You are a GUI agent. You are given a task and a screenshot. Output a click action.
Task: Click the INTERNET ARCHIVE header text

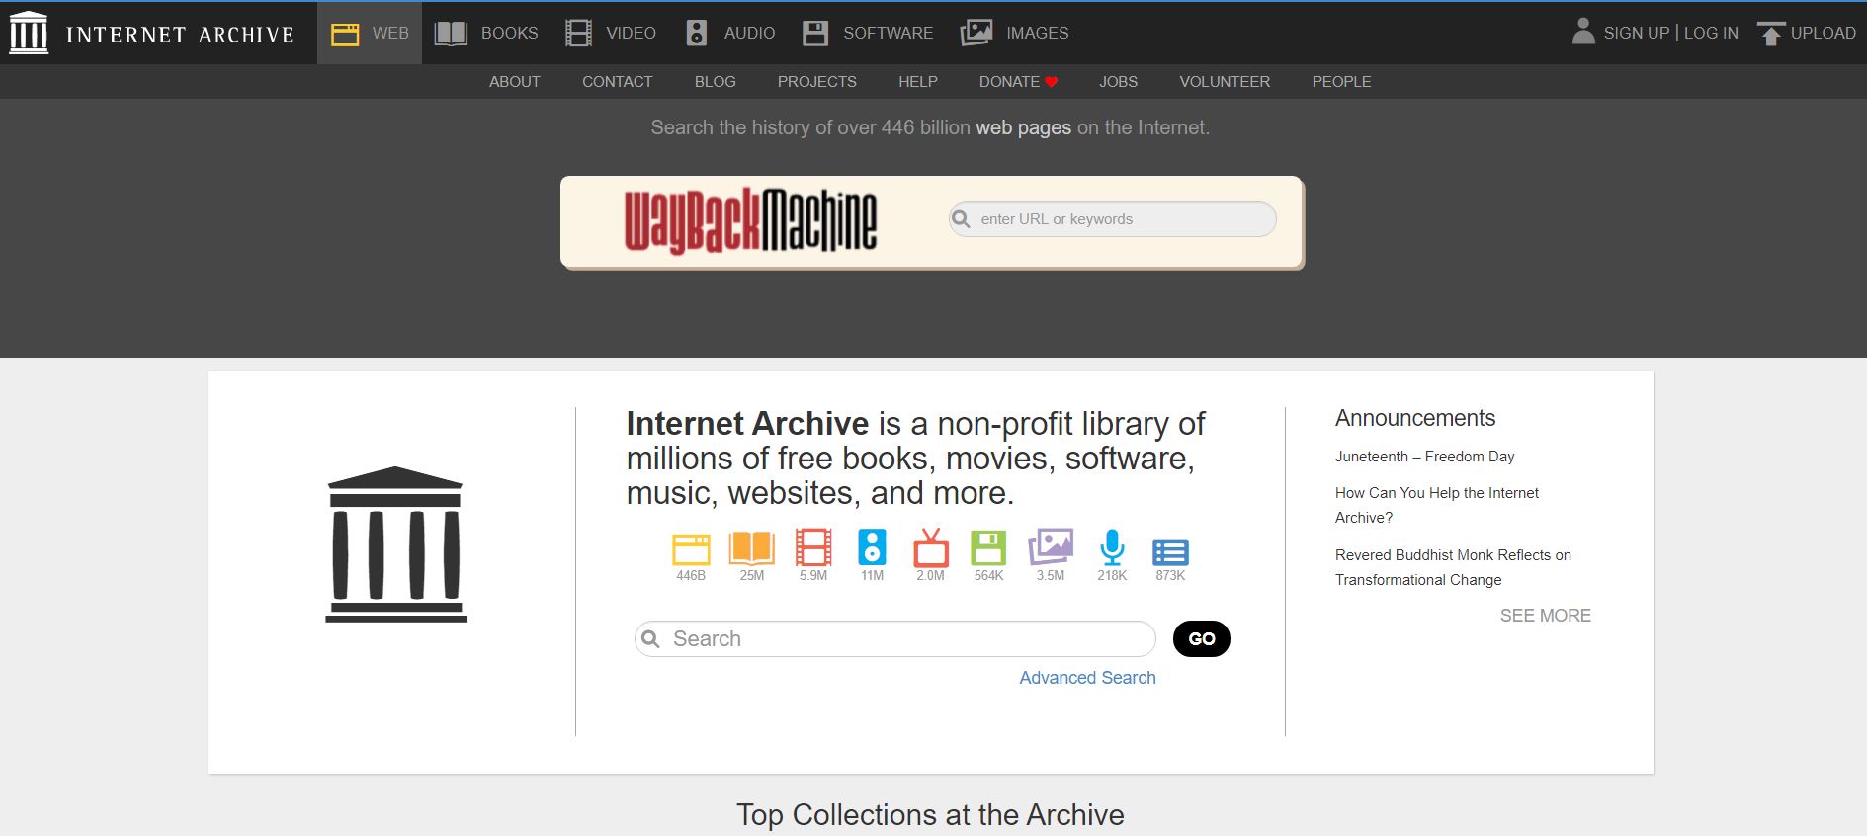[x=179, y=35]
